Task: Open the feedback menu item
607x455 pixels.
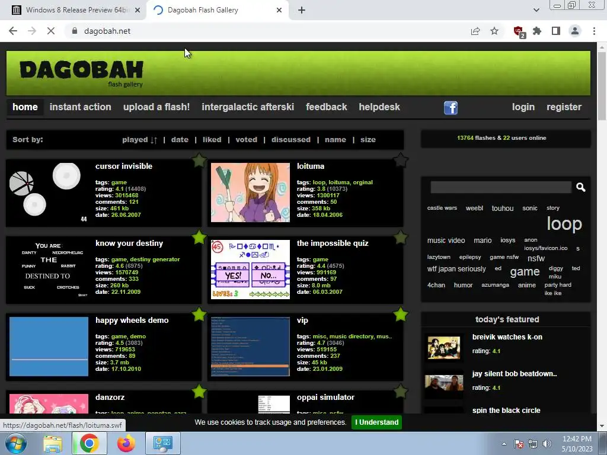Action: coord(327,107)
